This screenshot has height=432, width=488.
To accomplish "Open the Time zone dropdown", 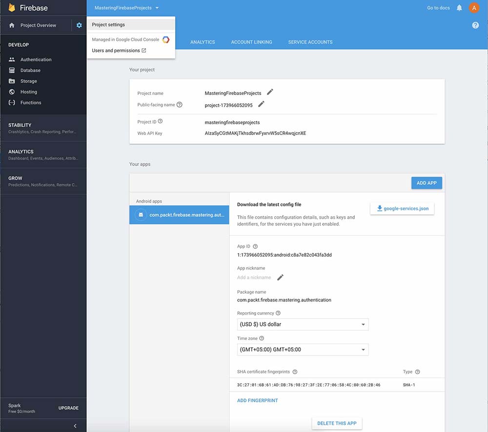I will 303,350.
